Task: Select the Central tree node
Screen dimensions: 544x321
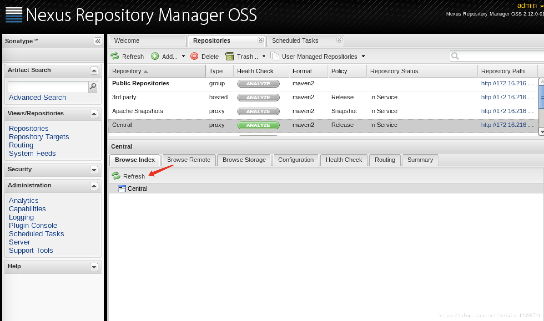Action: click(x=137, y=189)
